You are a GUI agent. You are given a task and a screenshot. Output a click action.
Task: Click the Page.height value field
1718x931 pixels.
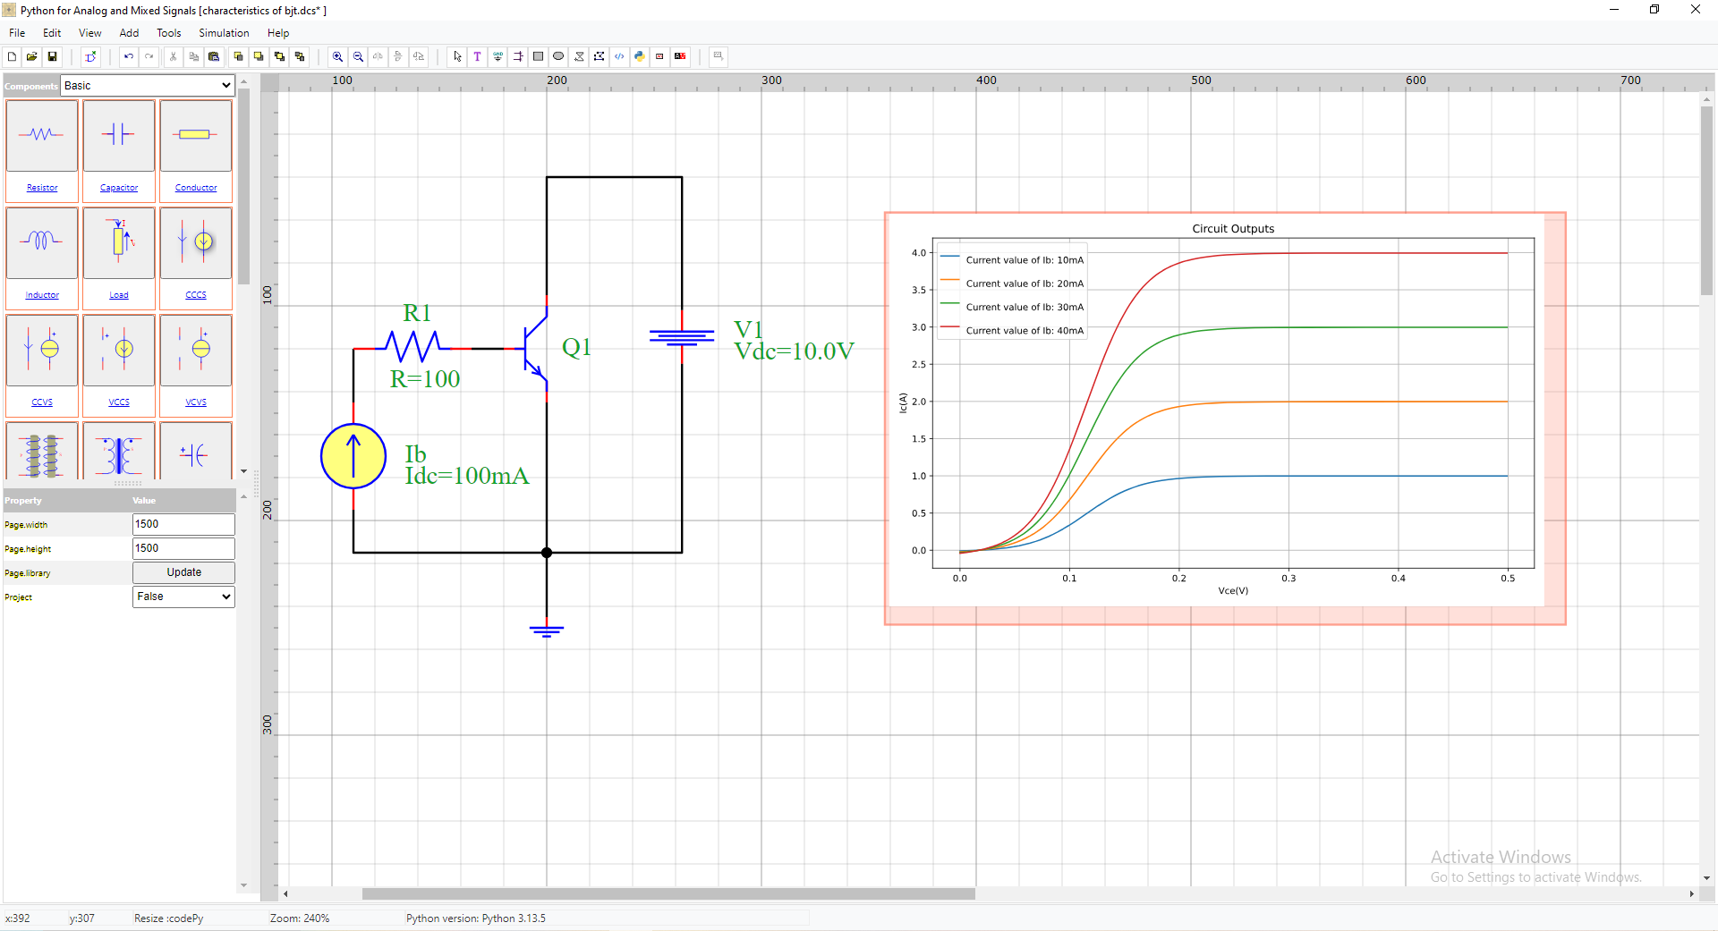point(183,548)
